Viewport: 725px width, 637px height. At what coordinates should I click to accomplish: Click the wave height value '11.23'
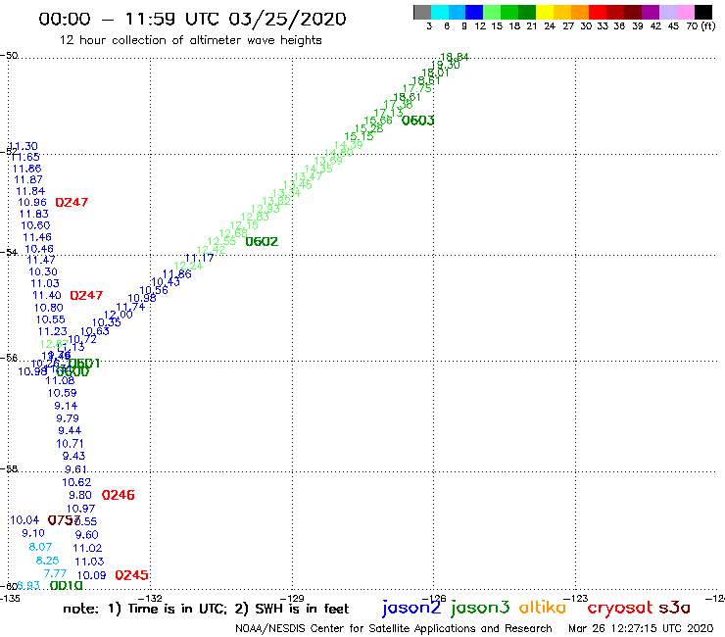[53, 331]
